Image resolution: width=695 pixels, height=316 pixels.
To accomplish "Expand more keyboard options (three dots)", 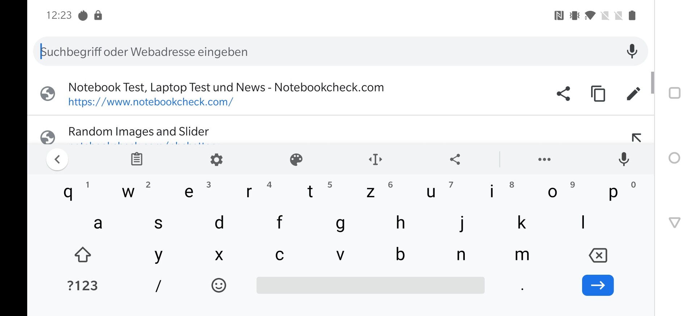I will tap(544, 159).
